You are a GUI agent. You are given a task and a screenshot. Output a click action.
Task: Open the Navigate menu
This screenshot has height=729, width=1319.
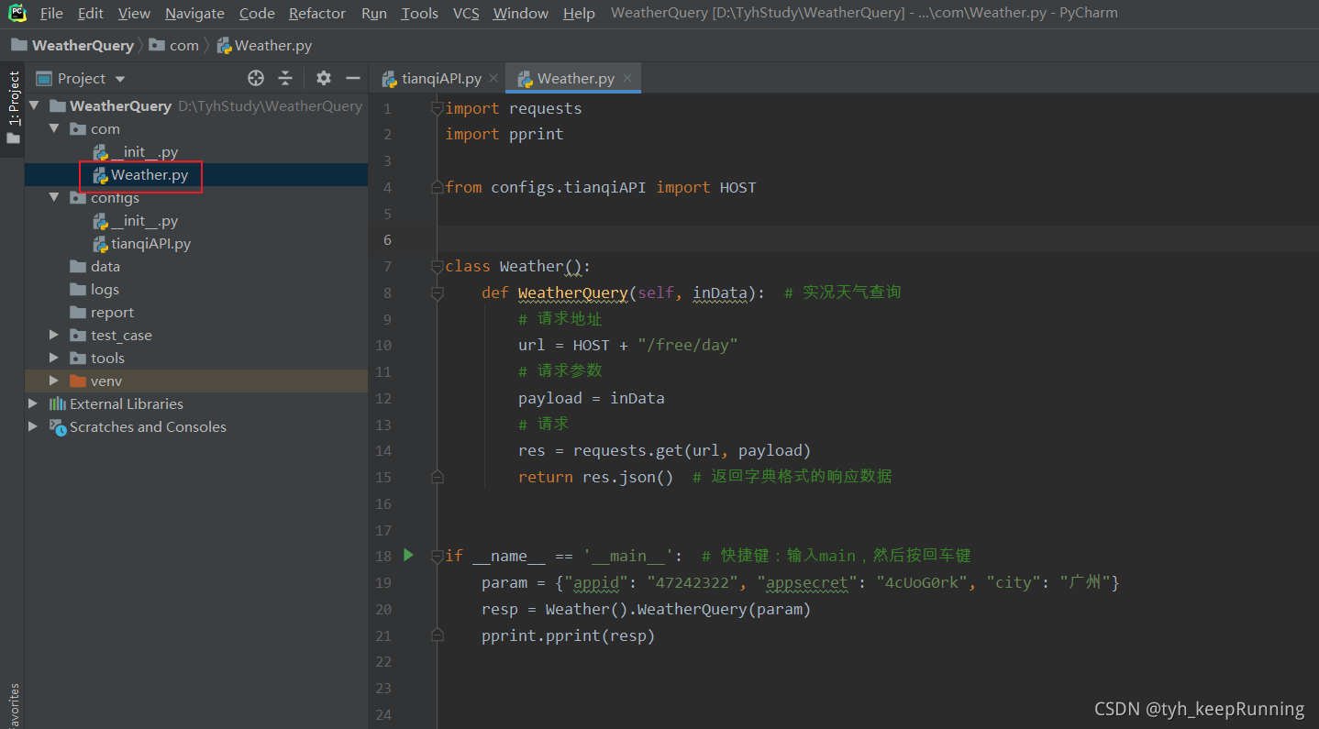point(194,13)
